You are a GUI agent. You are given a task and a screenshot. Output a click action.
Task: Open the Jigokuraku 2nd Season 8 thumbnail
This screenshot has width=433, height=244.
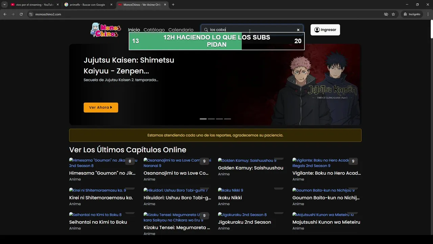click(x=242, y=215)
